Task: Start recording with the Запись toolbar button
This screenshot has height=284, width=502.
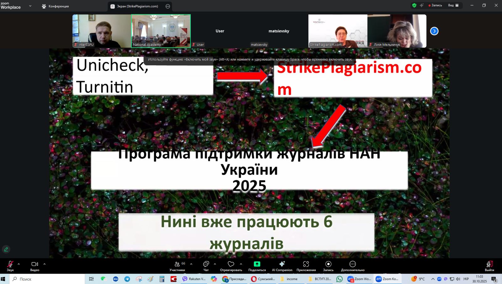Action: [328, 265]
